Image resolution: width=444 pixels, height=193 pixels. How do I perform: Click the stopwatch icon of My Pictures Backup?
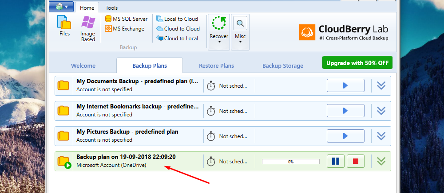[x=210, y=136]
